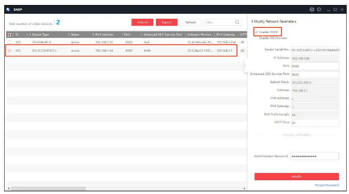349x194 pixels.
Task: Click gateway 192.168.3.254 cell
Action: 226,42
